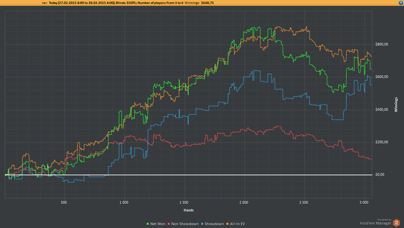Image resolution: width=404 pixels, height=228 pixels.
Task: Click the $400,00 label on the Winnings axis
Action: (x=381, y=110)
